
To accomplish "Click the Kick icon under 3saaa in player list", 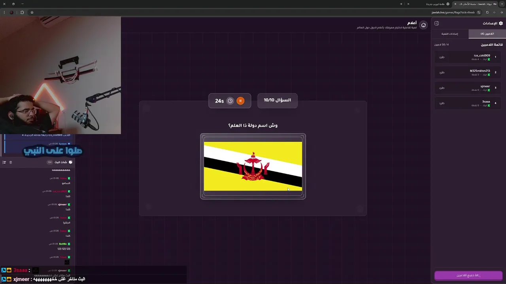I will (489, 105).
